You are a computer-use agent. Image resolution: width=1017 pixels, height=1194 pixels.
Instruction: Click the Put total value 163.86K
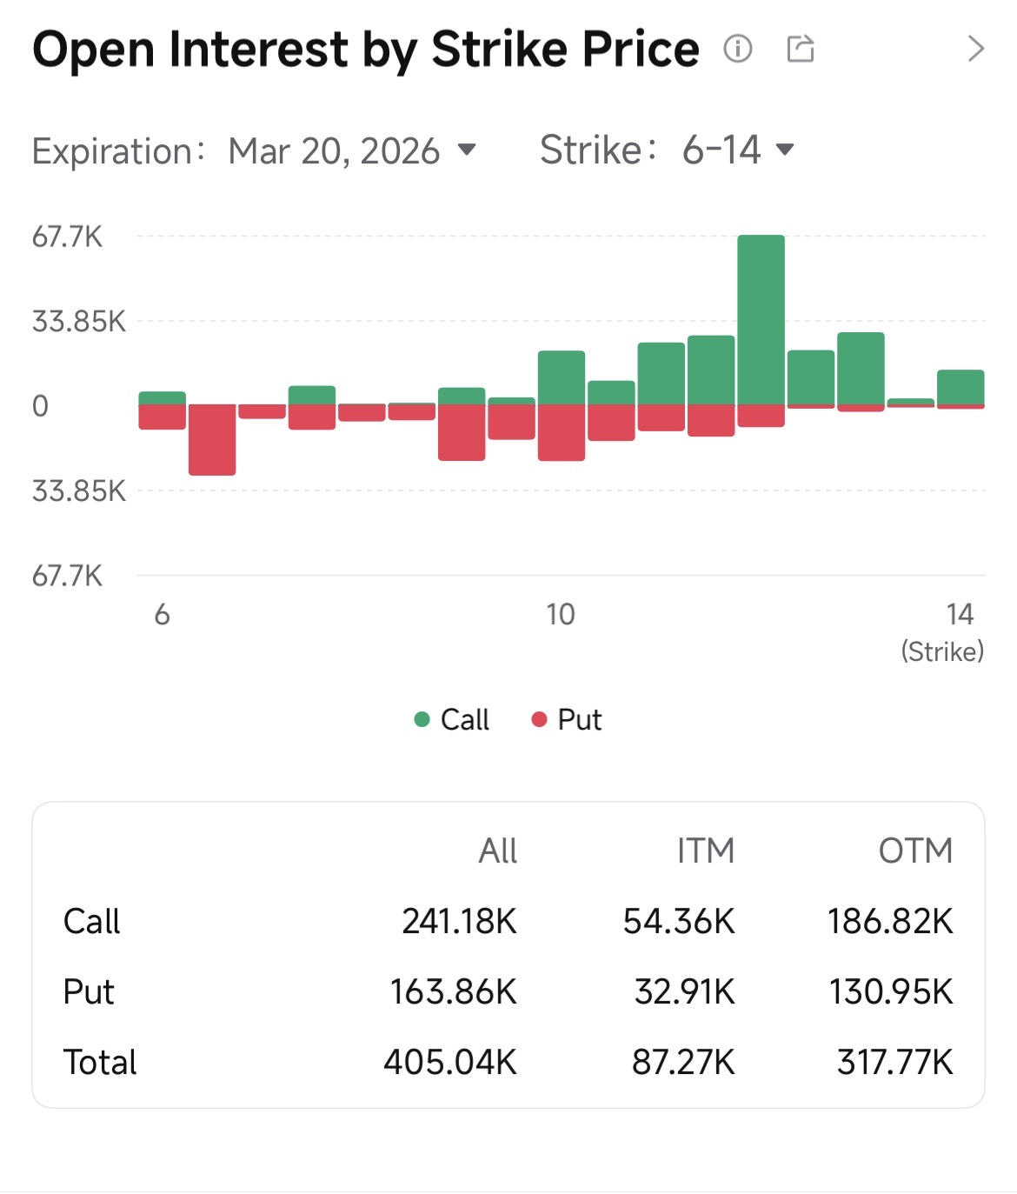click(x=454, y=991)
